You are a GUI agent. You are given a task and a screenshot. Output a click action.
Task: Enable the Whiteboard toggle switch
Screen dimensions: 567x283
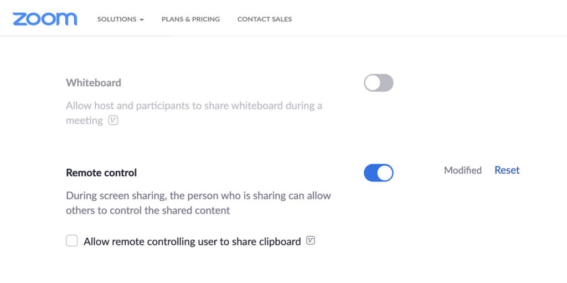[379, 83]
